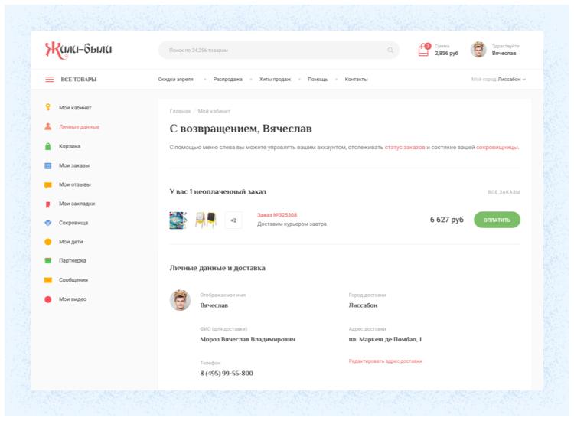Viewport: 574px width, 421px height.
Task: Click the product search input field
Action: tap(276, 51)
